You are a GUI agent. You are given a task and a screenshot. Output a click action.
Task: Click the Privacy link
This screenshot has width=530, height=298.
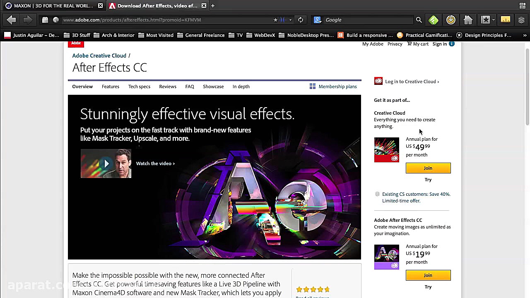[x=395, y=44]
